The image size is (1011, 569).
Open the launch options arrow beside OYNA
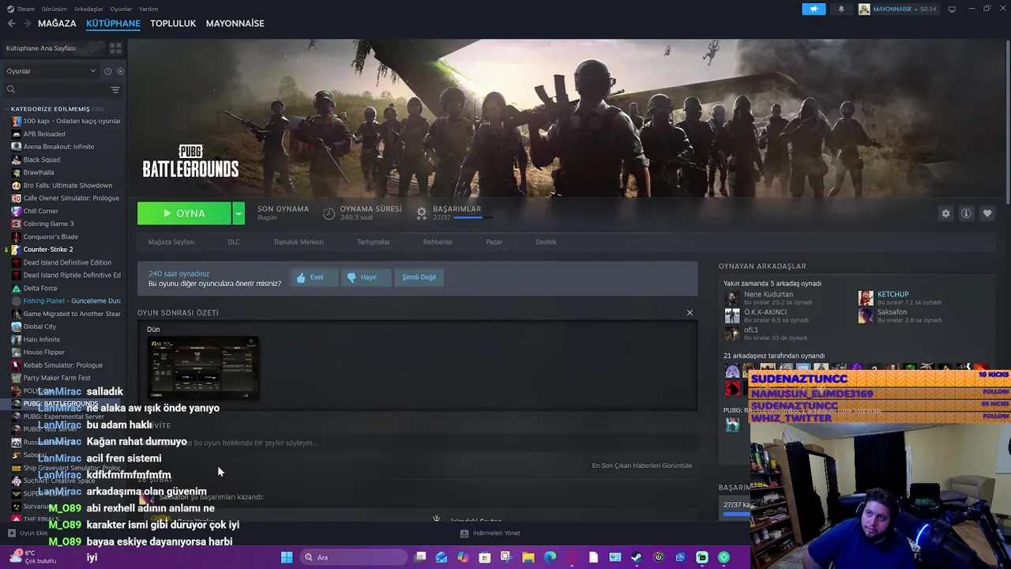[239, 213]
